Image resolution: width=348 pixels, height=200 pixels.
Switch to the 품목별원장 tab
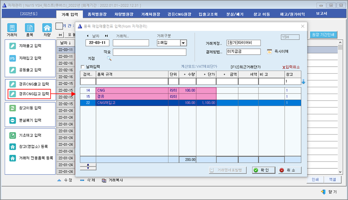click(x=97, y=14)
